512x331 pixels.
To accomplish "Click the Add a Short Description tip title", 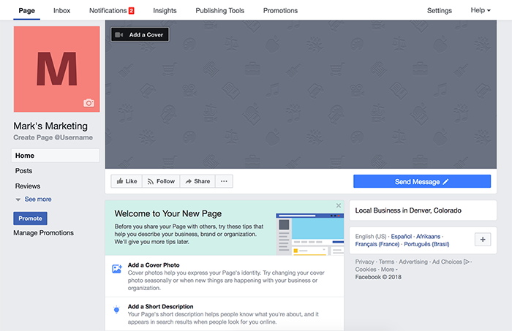I will point(160,307).
